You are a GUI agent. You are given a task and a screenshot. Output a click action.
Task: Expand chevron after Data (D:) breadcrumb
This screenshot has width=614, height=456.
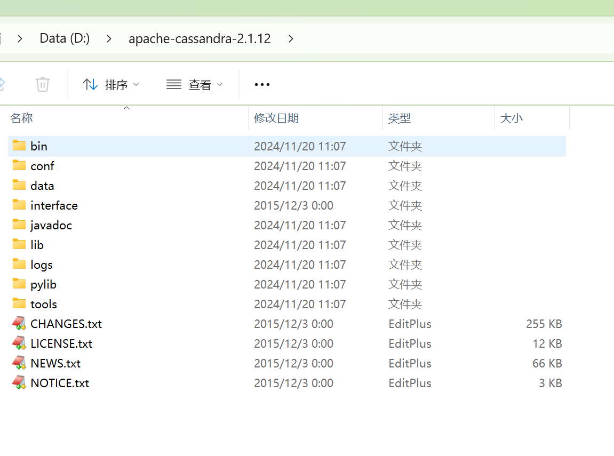[x=109, y=39]
